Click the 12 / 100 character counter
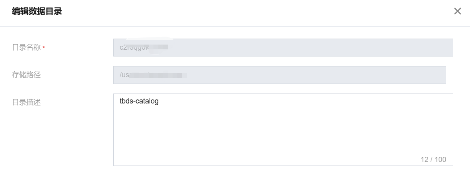This screenshot has height=189, width=470. (x=433, y=160)
